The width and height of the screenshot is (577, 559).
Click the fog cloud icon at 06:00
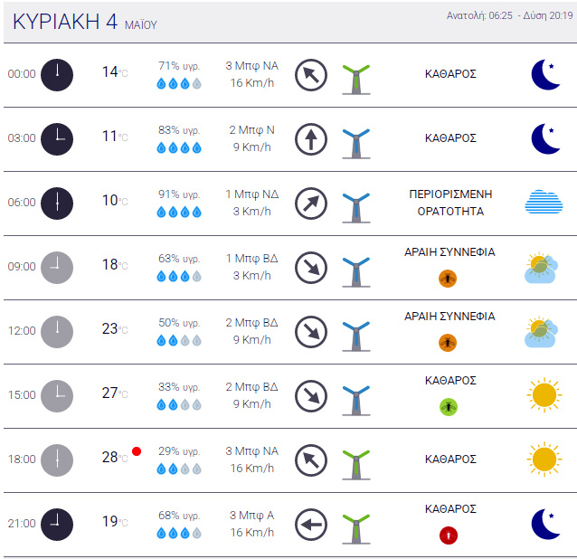pyautogui.click(x=544, y=202)
